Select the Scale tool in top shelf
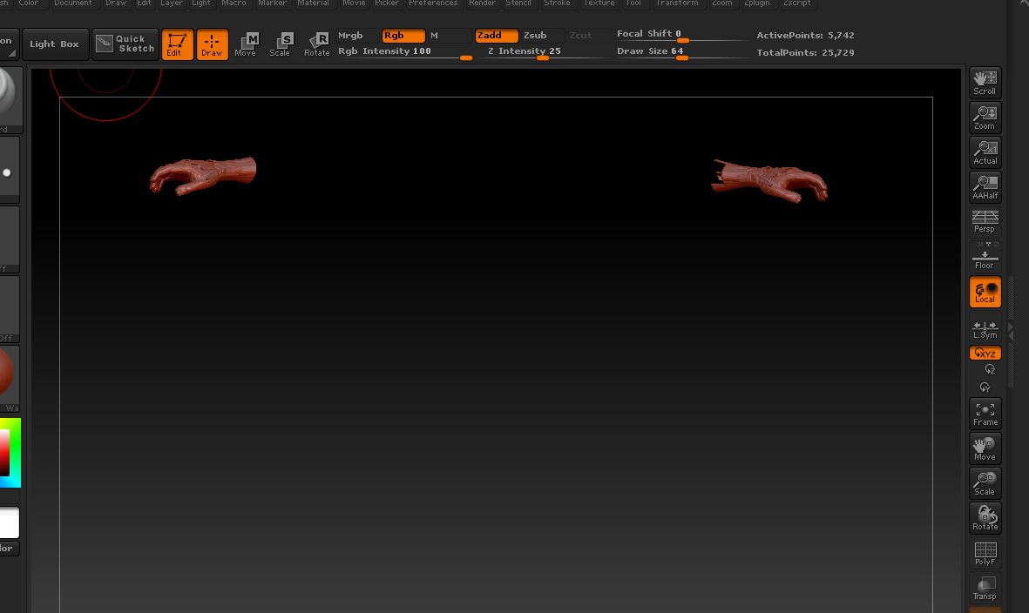 click(281, 44)
